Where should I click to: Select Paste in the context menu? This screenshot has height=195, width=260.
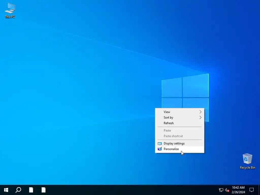click(180, 131)
